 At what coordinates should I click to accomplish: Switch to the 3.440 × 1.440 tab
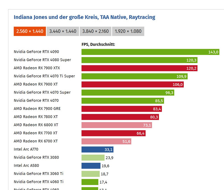tap(63, 31)
